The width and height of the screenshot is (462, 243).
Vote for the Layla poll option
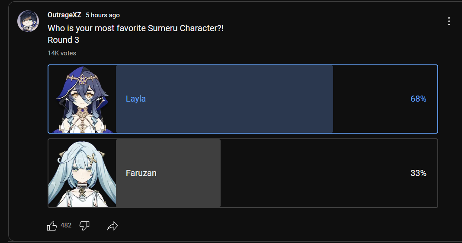[243, 99]
